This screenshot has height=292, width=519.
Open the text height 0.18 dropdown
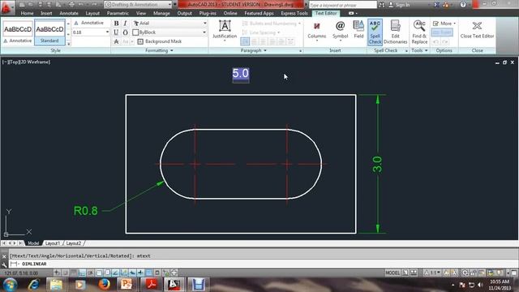pyautogui.click(x=107, y=32)
